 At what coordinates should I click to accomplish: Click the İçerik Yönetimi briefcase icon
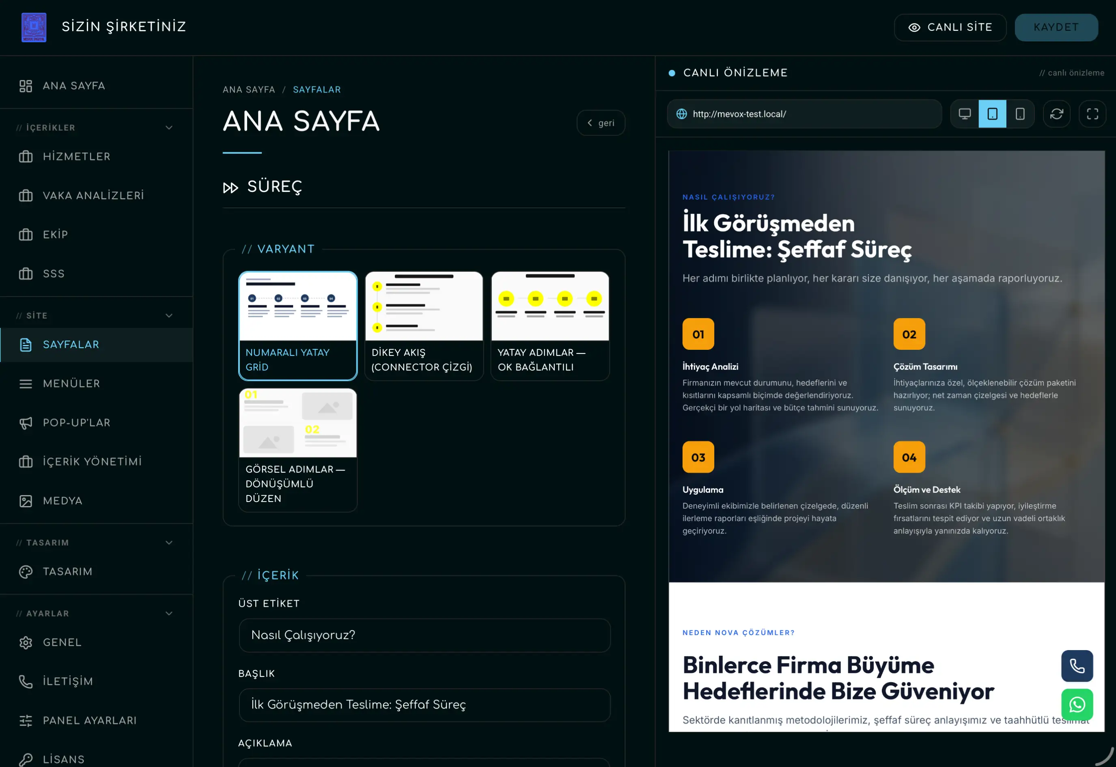click(x=26, y=462)
